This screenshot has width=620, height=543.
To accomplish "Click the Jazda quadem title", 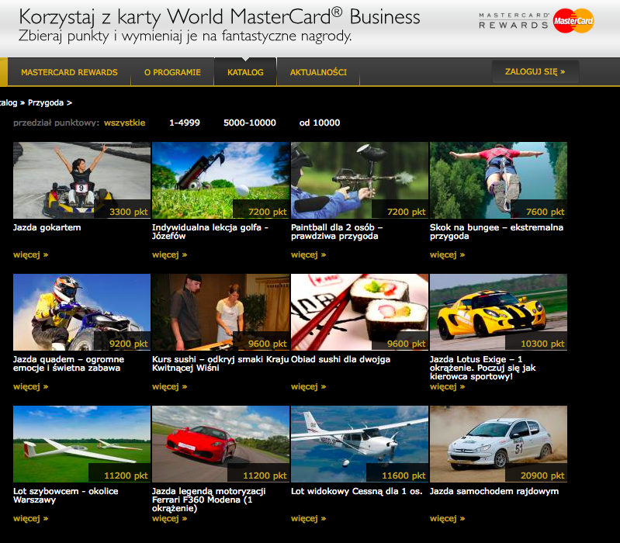I will click(x=69, y=364).
